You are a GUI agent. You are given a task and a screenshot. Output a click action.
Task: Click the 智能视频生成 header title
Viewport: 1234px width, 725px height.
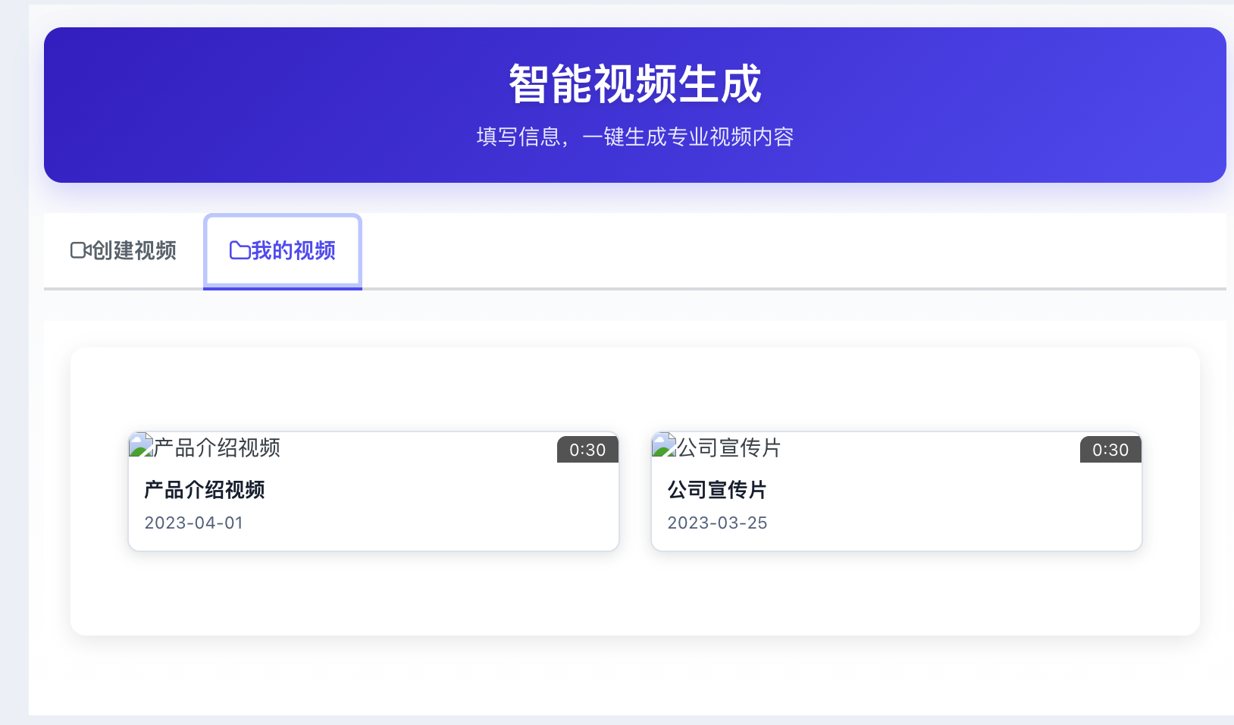[x=634, y=83]
